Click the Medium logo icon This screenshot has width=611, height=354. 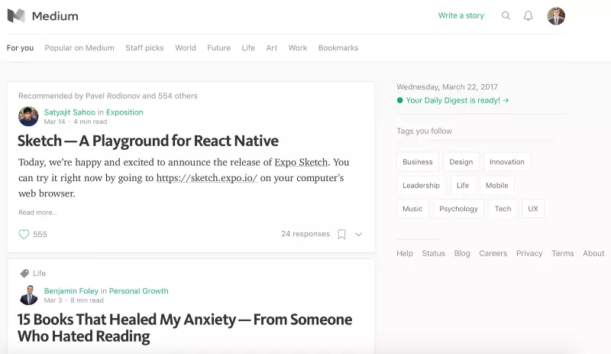click(16, 15)
